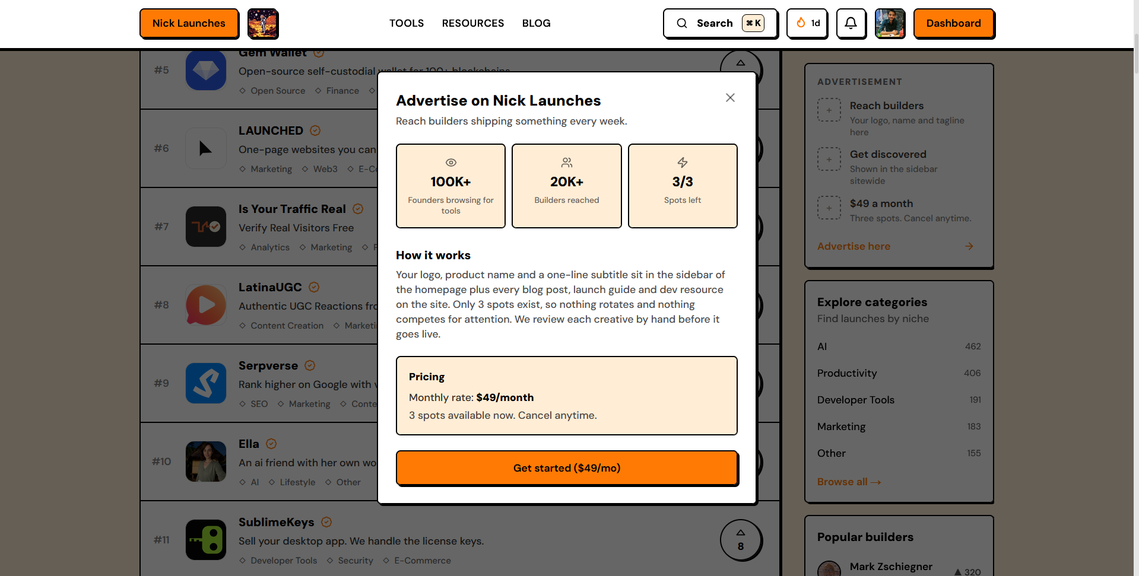The height and width of the screenshot is (576, 1139).
Task: Click the verified badge next to Serpverse
Action: coord(310,365)
